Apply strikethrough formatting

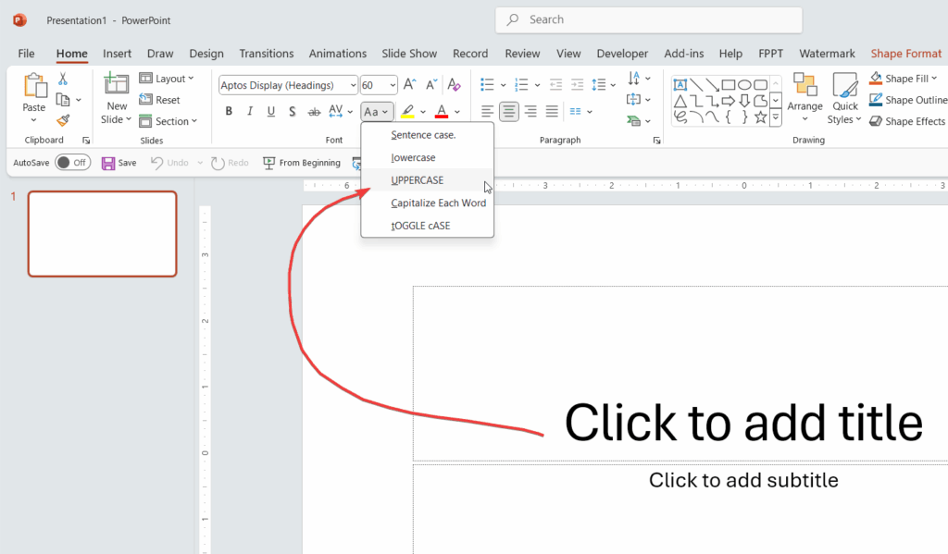(x=314, y=112)
